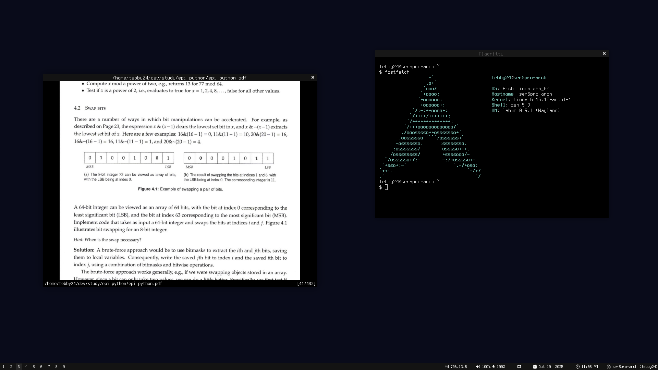Viewport: 658px width, 370px height.
Task: Click the calendar icon beside the date
Action: (x=535, y=367)
